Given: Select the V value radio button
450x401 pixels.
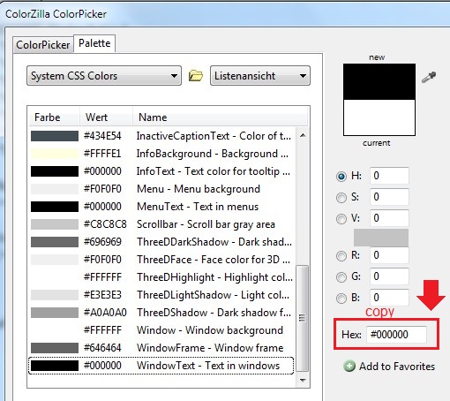Looking at the screenshot, I should coord(341,219).
